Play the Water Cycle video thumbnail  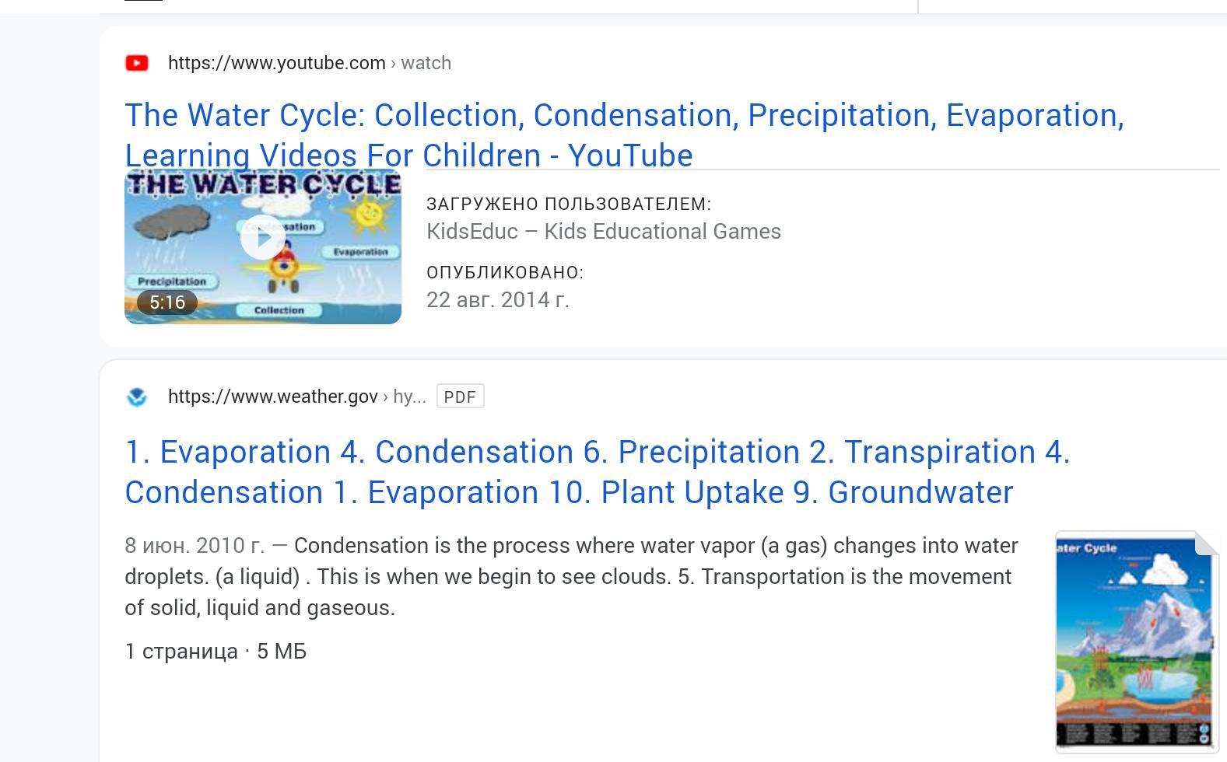coord(262,237)
